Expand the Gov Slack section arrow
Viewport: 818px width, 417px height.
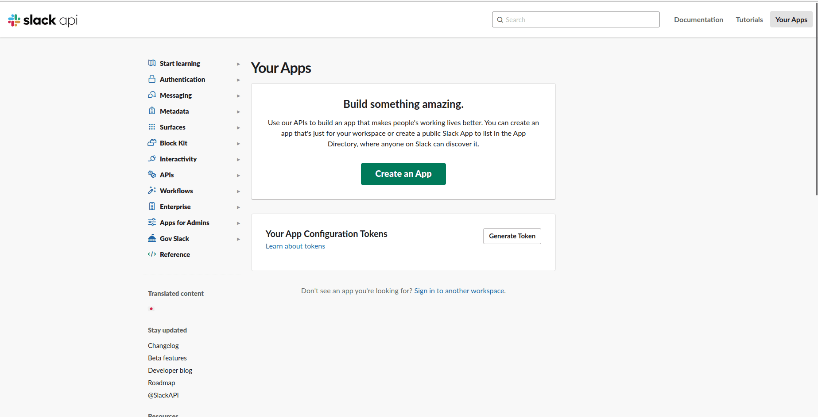(238, 239)
